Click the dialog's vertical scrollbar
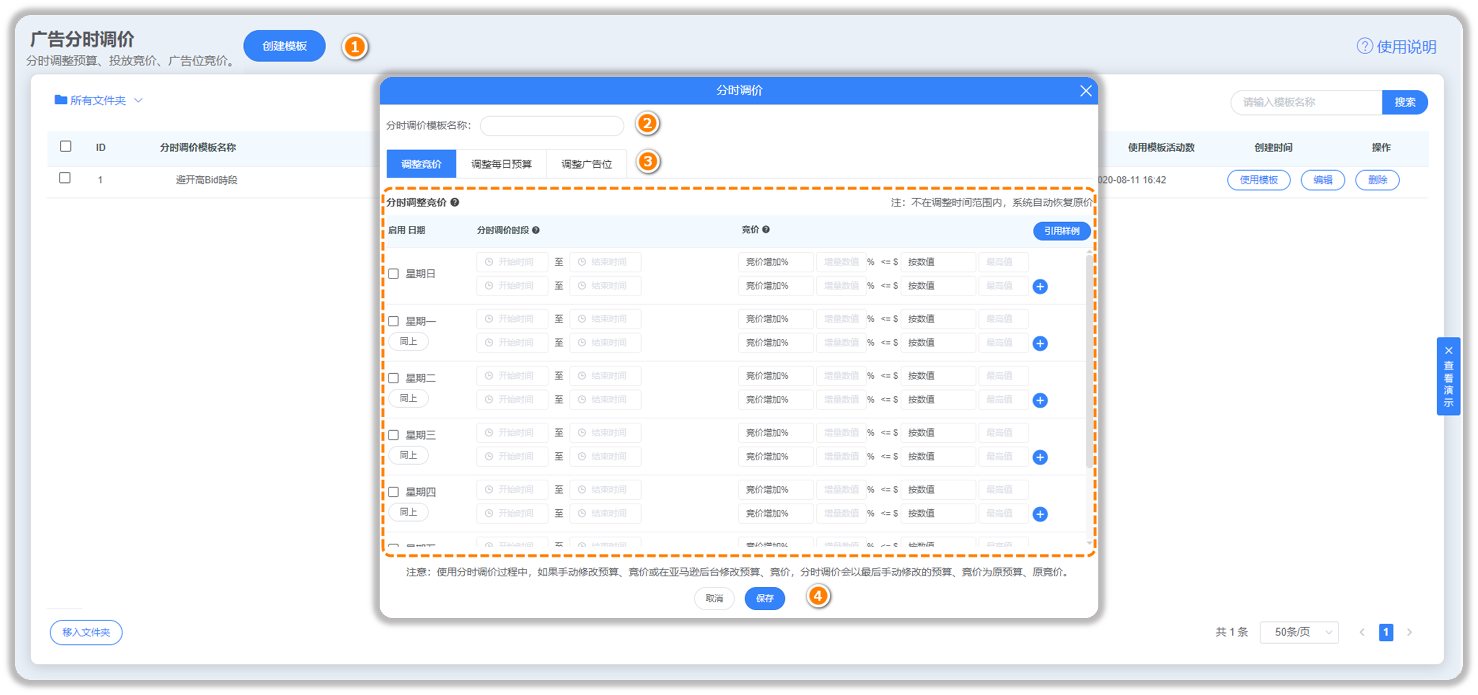Screen dimensions: 1478x695 (x=1088, y=361)
